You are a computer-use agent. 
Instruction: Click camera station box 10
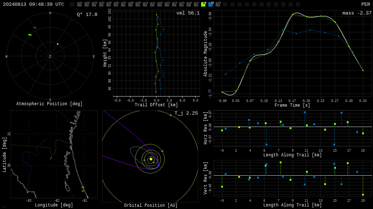click(145, 4)
